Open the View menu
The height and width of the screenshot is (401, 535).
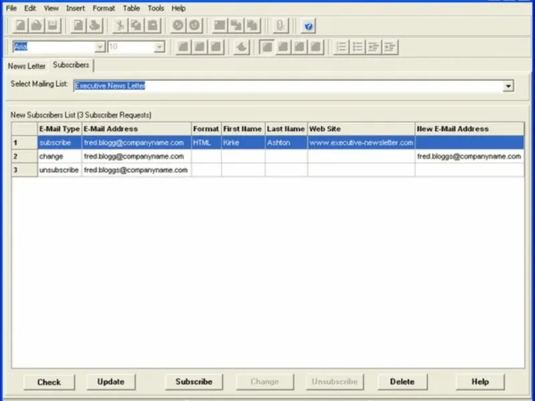click(51, 8)
